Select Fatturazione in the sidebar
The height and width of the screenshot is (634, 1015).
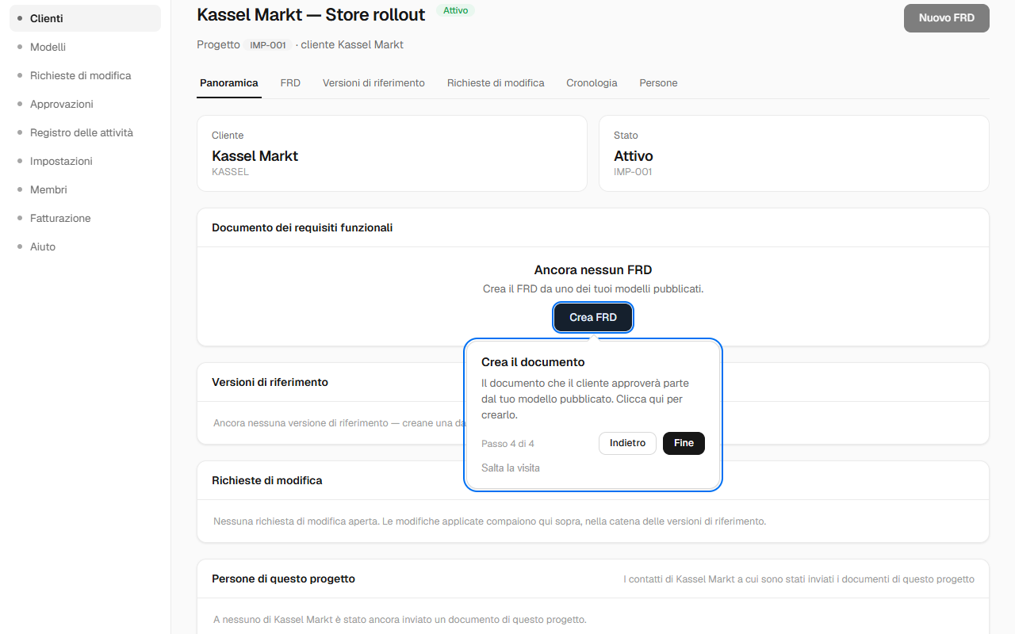85,218
